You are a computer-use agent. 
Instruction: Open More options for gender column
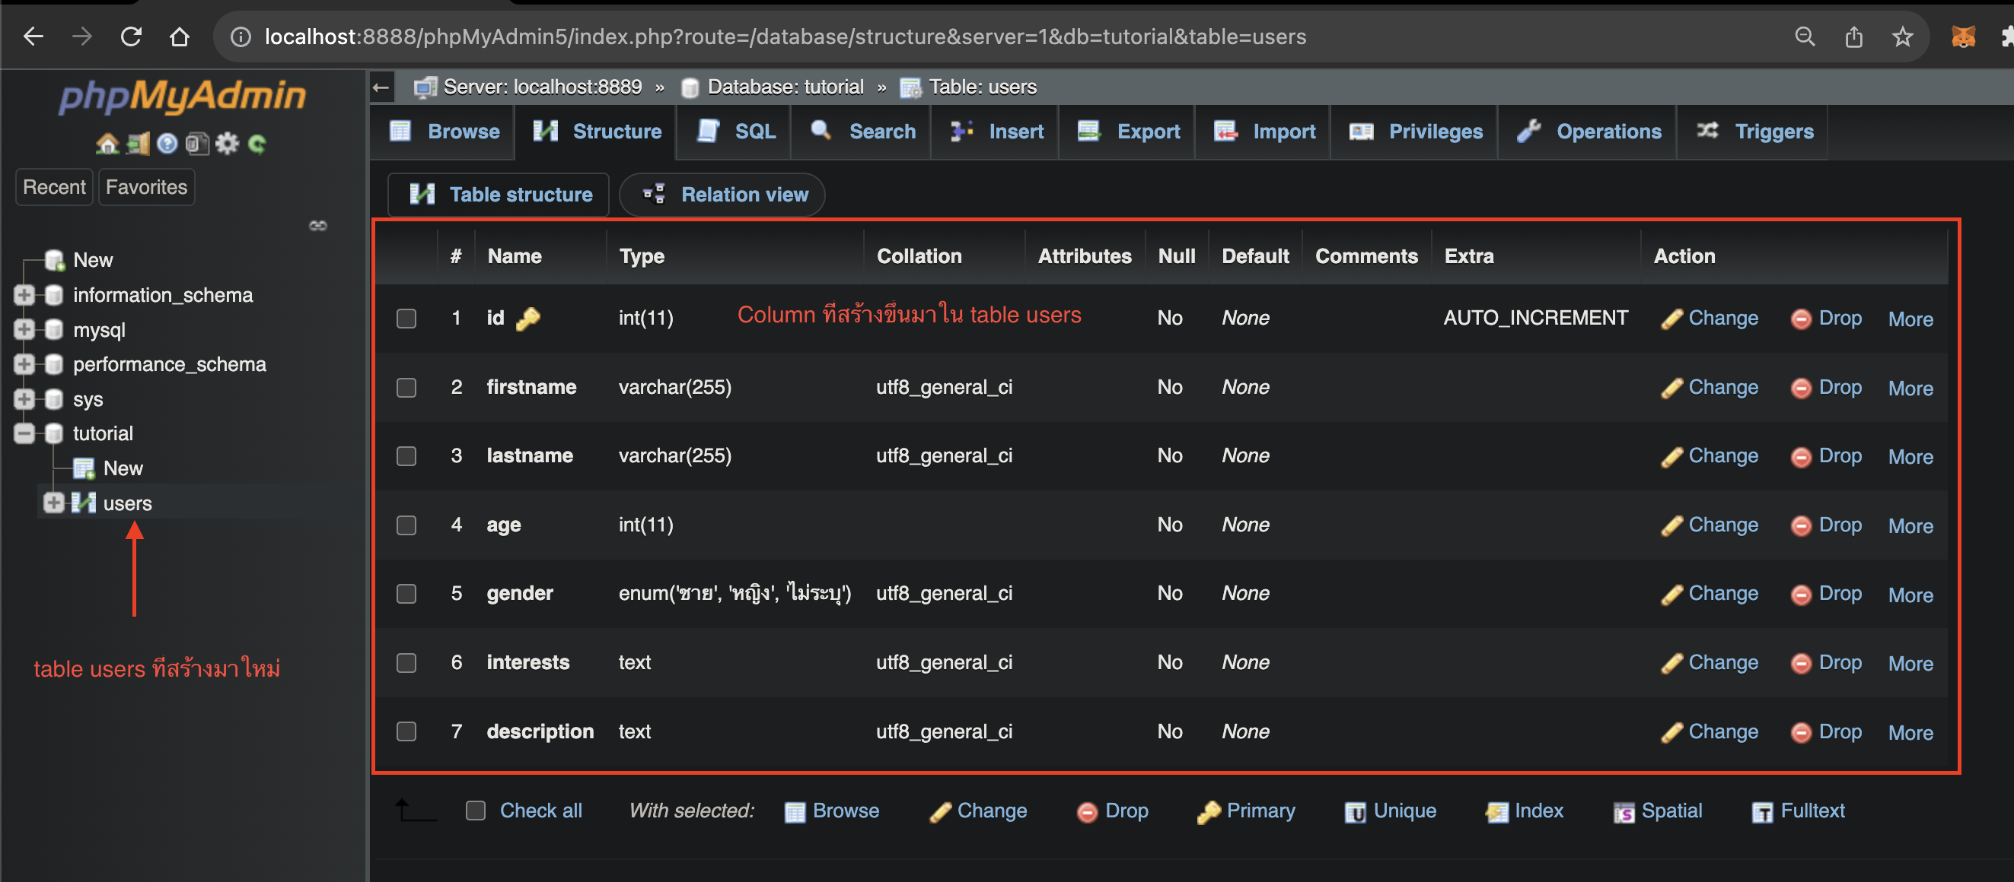pos(1910,595)
